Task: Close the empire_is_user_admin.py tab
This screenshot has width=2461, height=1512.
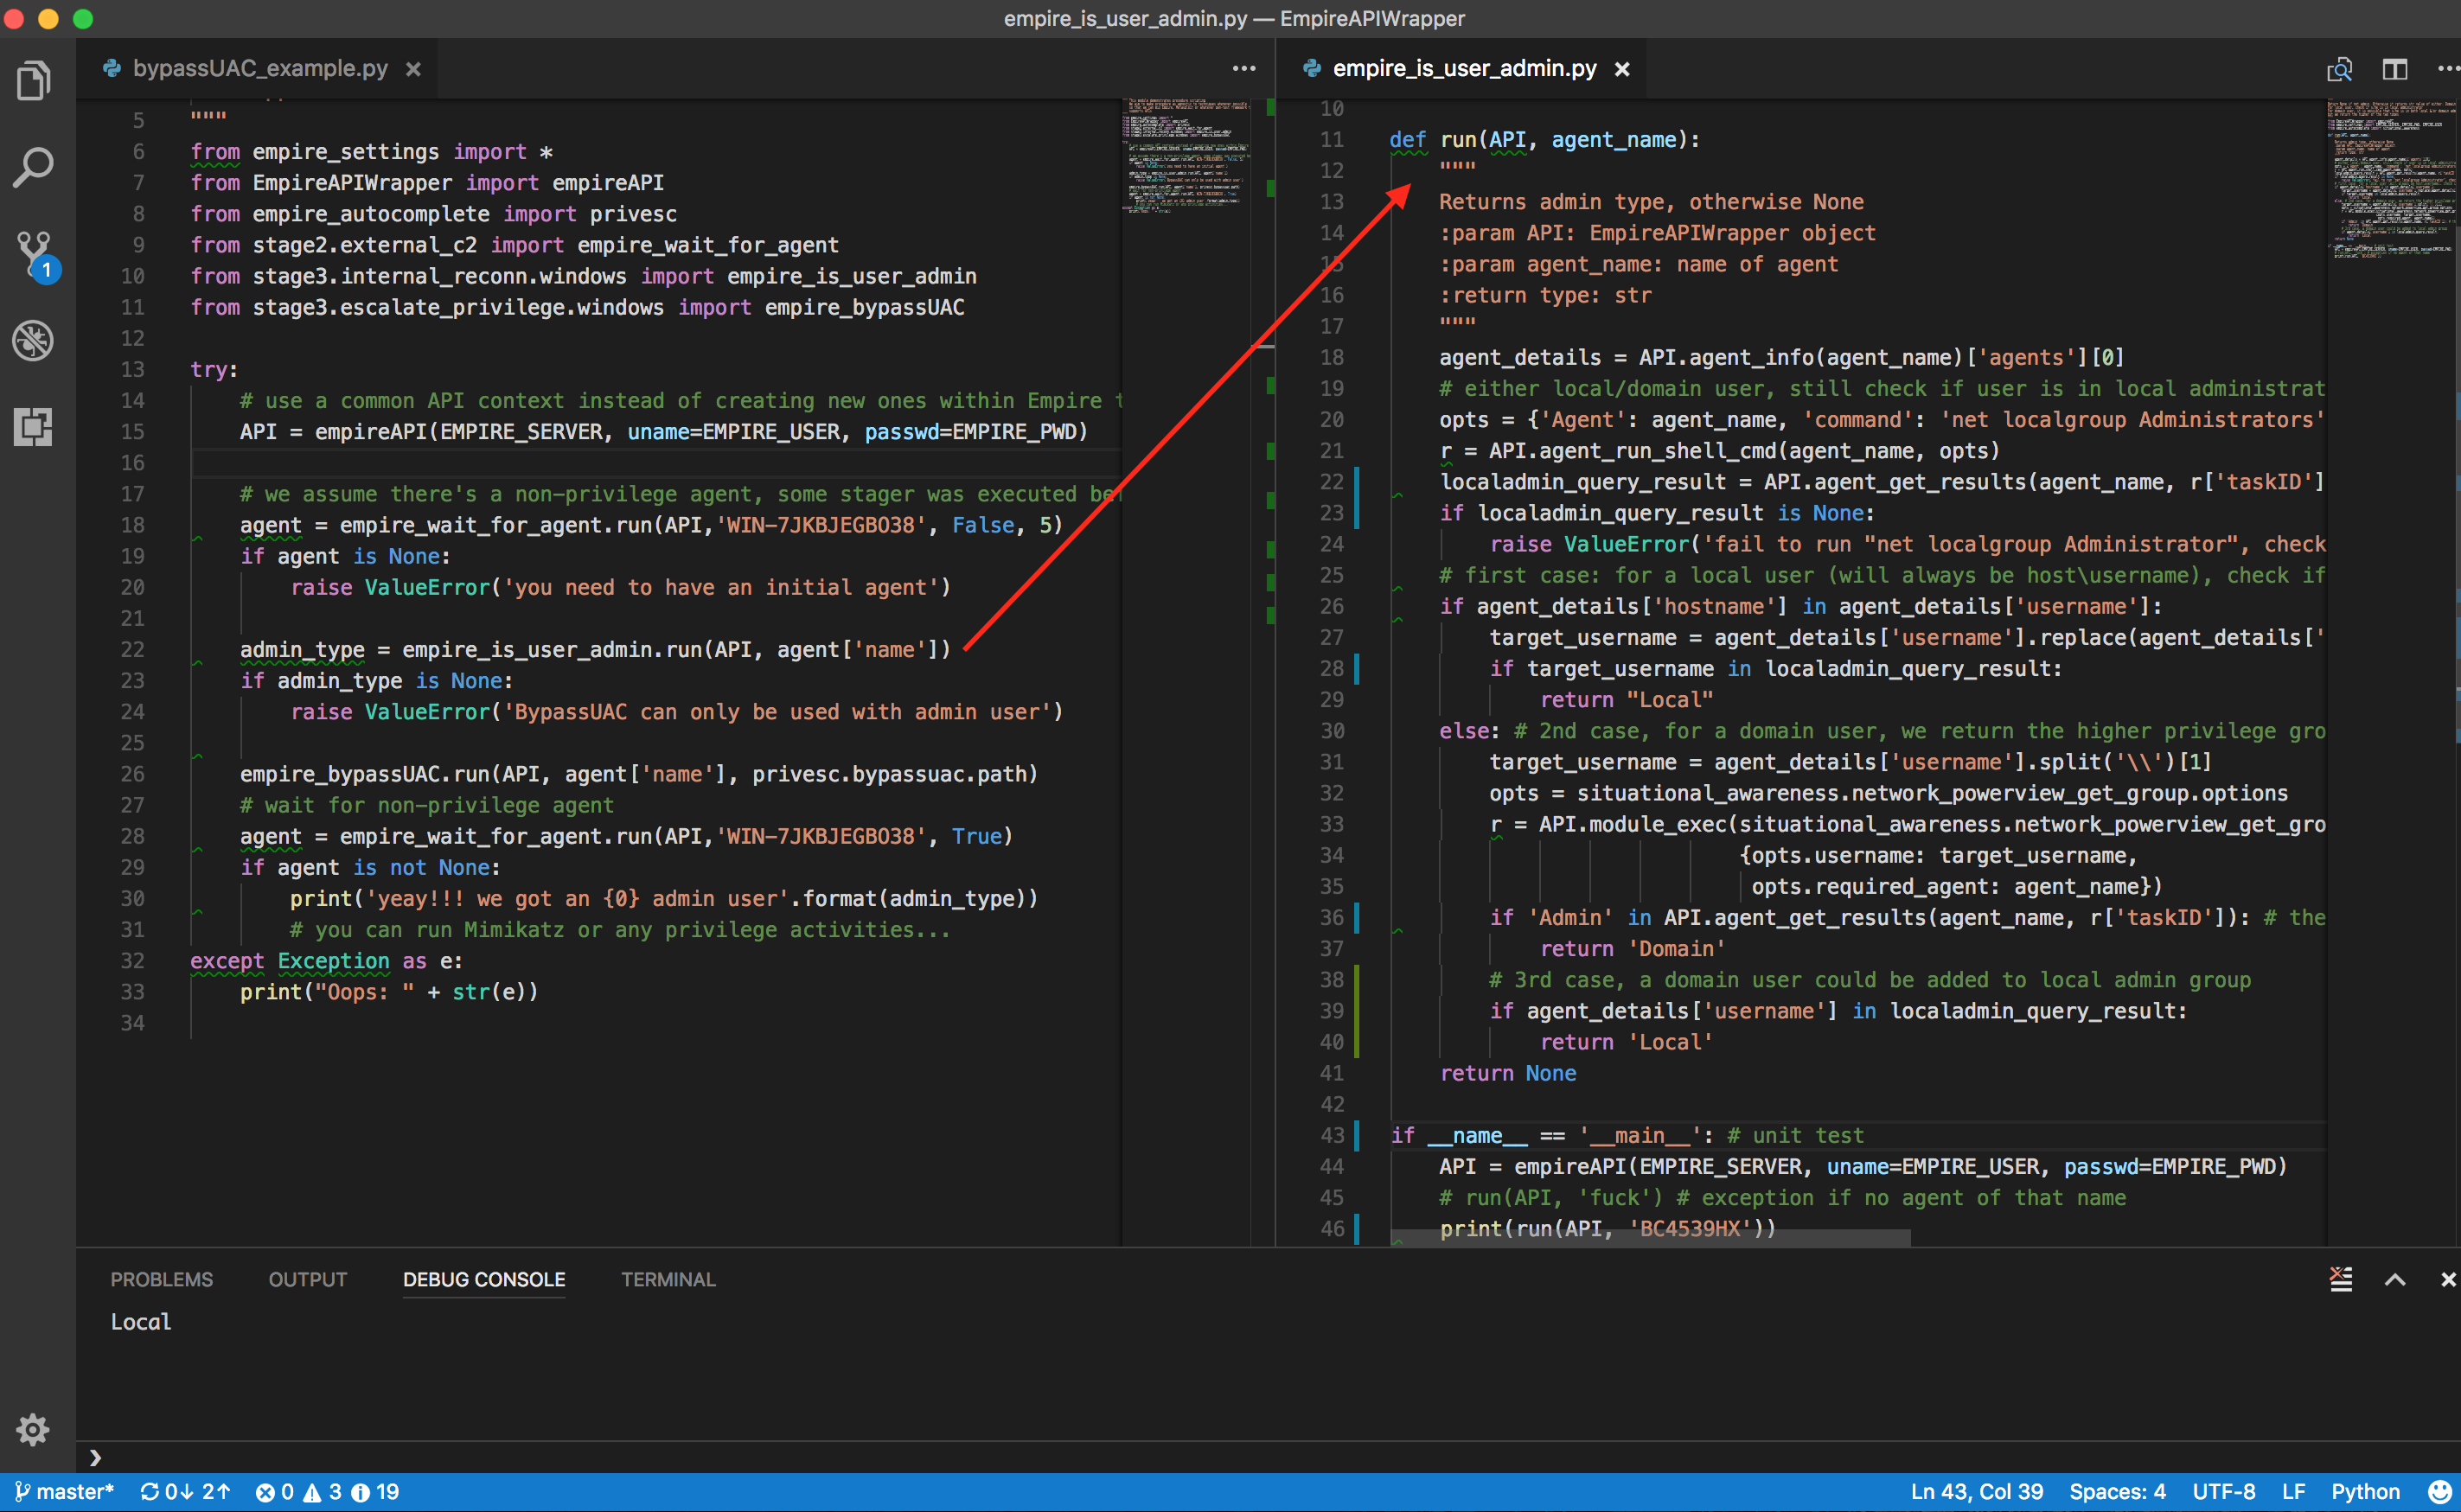Action: pos(1622,69)
